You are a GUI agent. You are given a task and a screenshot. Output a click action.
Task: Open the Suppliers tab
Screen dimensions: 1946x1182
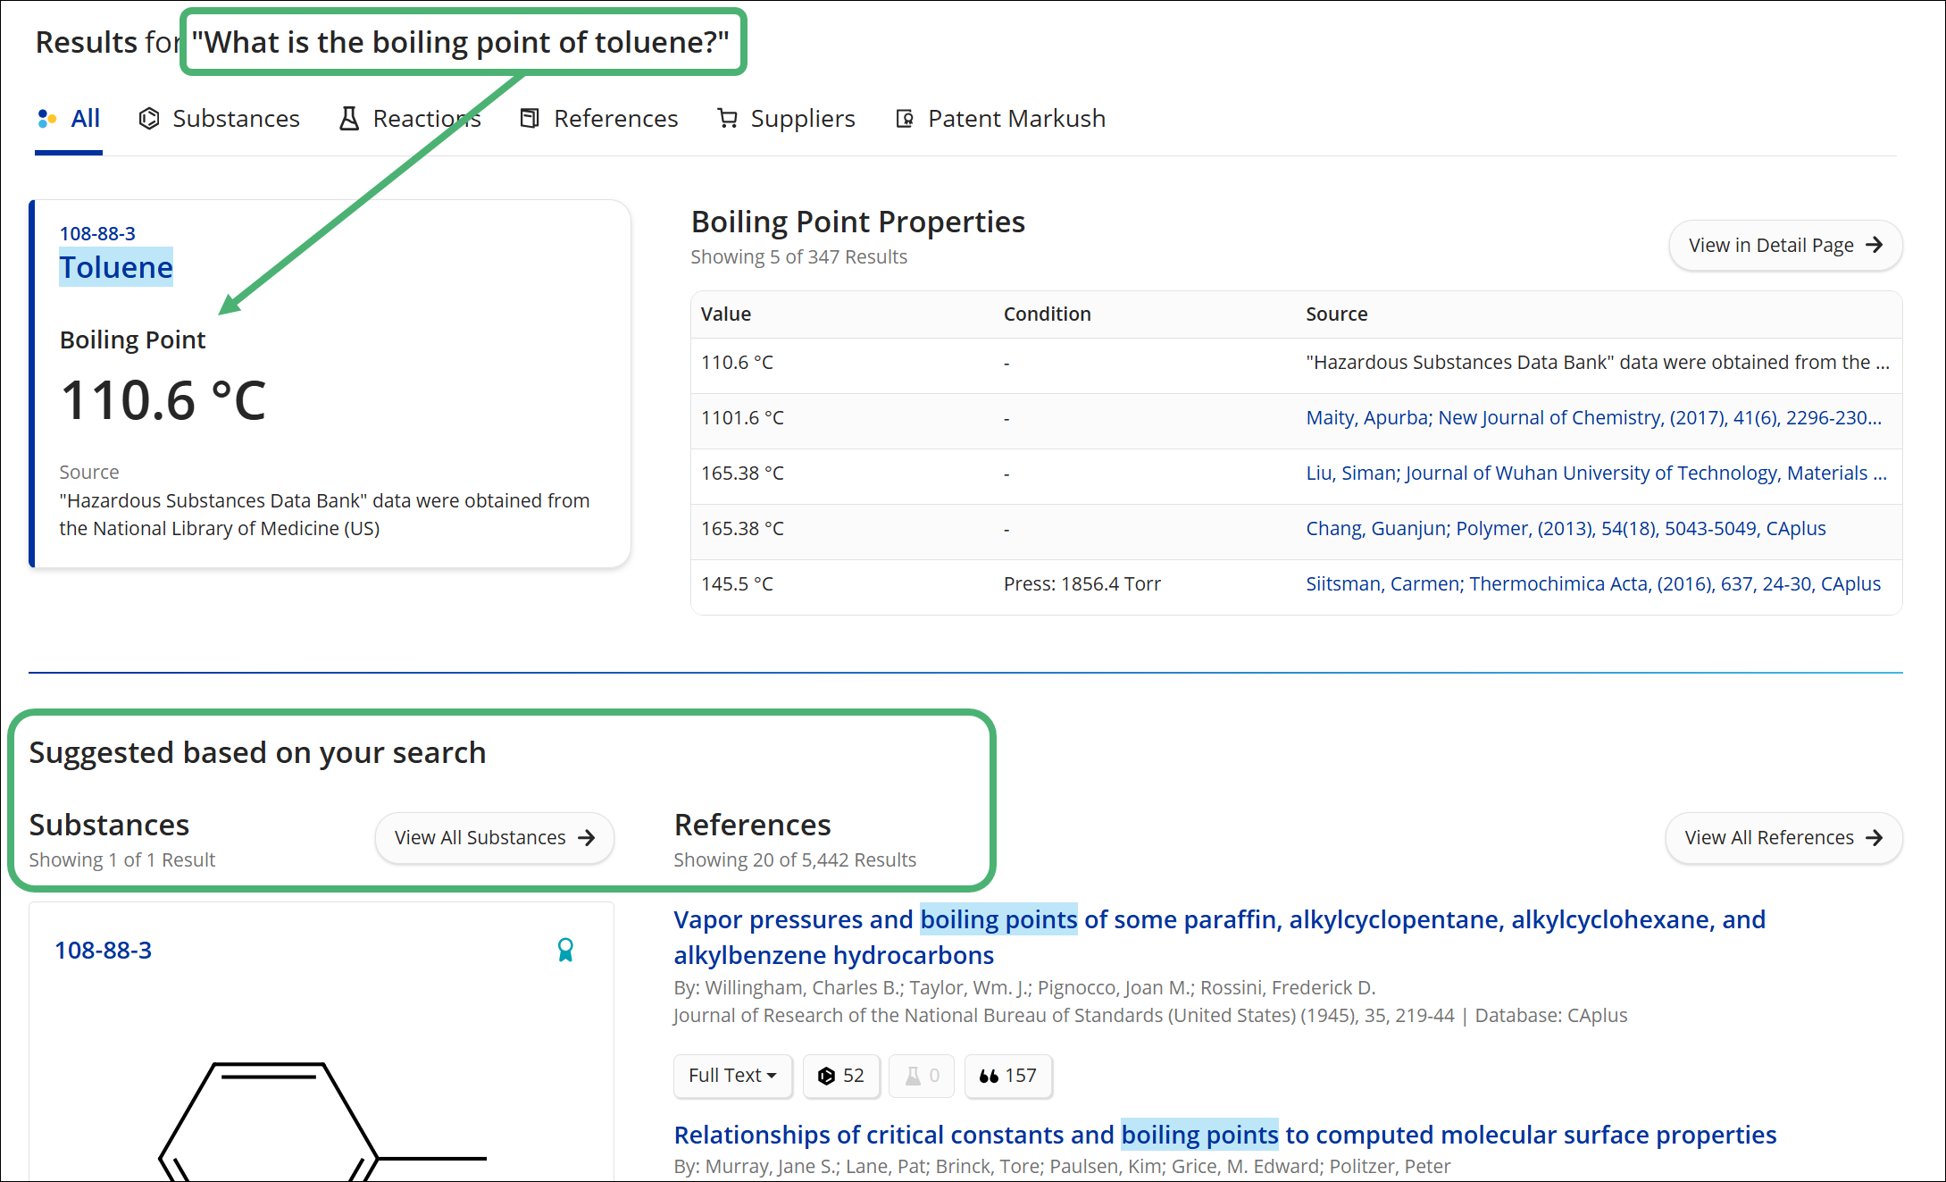coord(787,119)
